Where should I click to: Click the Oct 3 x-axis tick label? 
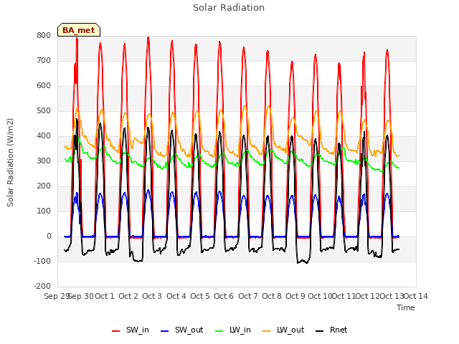(x=152, y=296)
